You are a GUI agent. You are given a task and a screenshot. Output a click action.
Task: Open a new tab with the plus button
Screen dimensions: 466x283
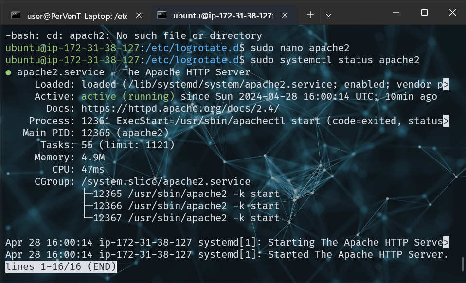310,15
